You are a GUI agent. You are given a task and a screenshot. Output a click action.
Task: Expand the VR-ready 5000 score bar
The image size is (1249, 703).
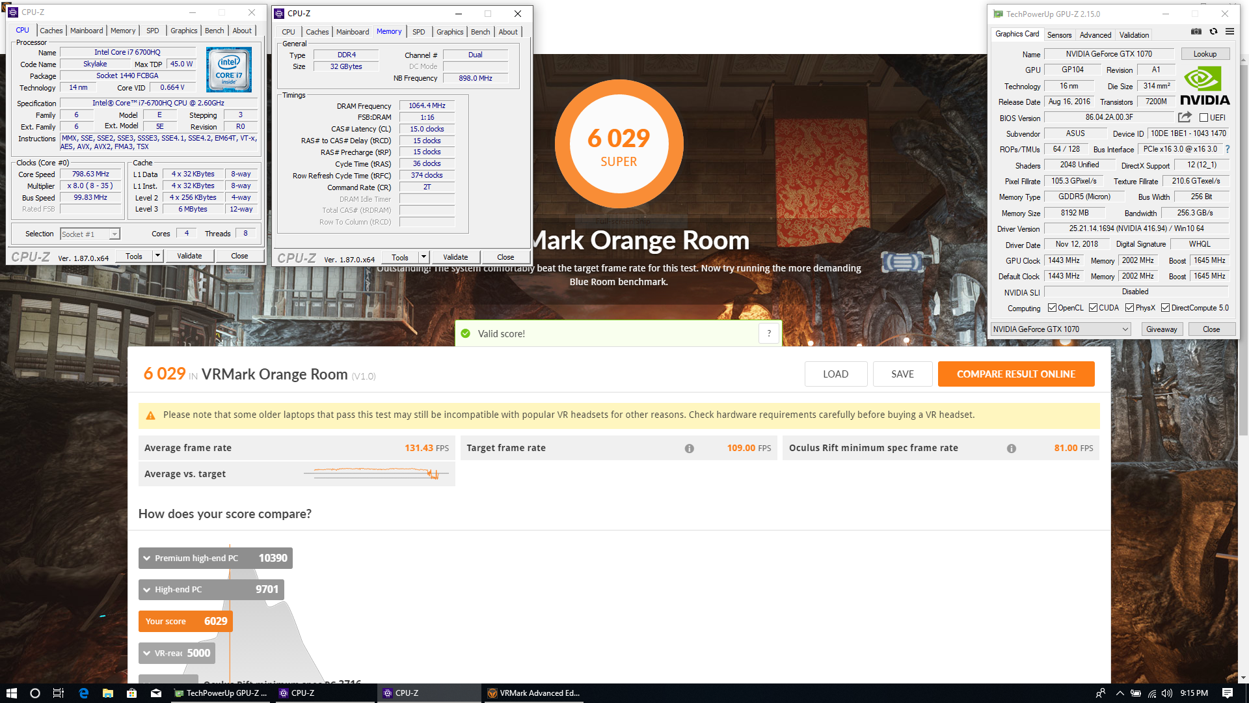pos(176,653)
